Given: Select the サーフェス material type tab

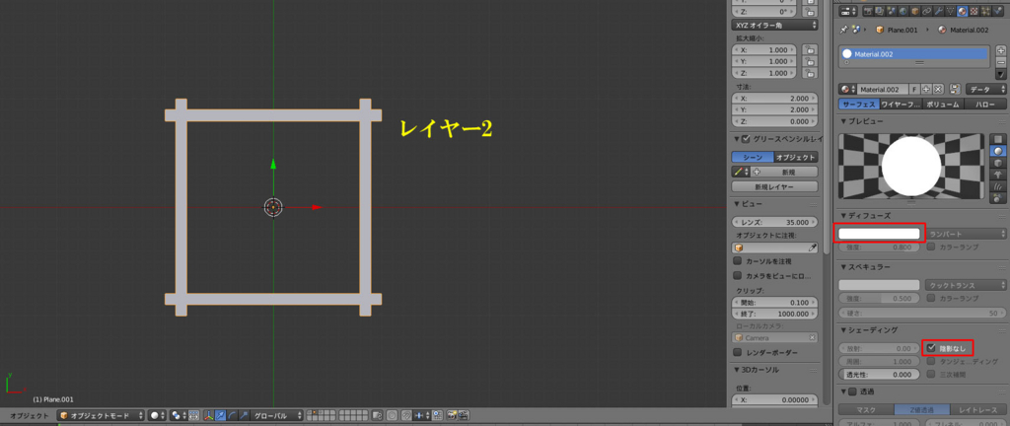Looking at the screenshot, I should pos(859,105).
